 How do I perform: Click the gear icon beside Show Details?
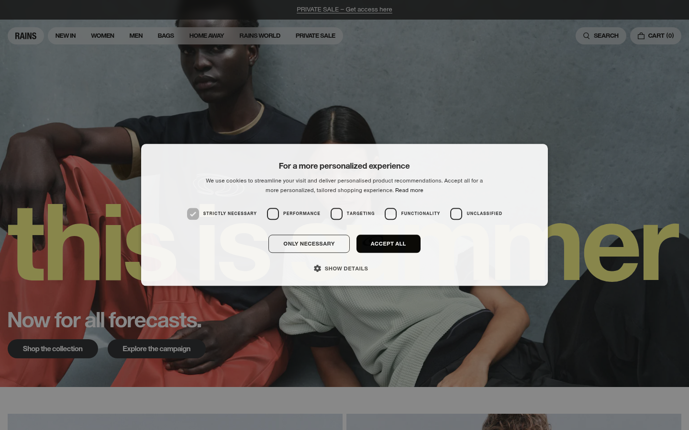click(x=317, y=269)
